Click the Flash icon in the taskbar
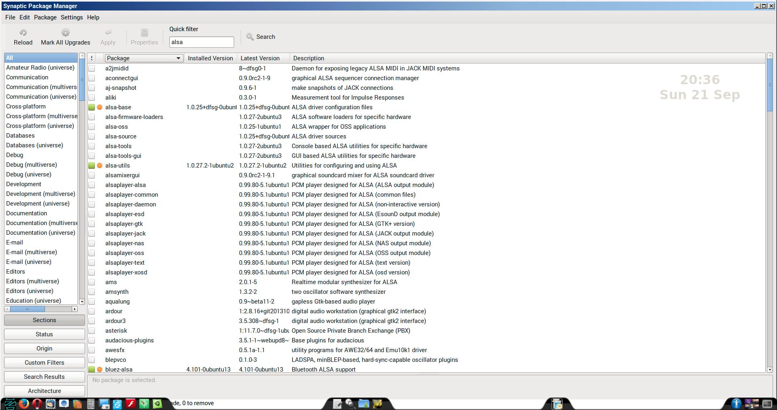This screenshot has height=410, width=777. click(x=130, y=404)
